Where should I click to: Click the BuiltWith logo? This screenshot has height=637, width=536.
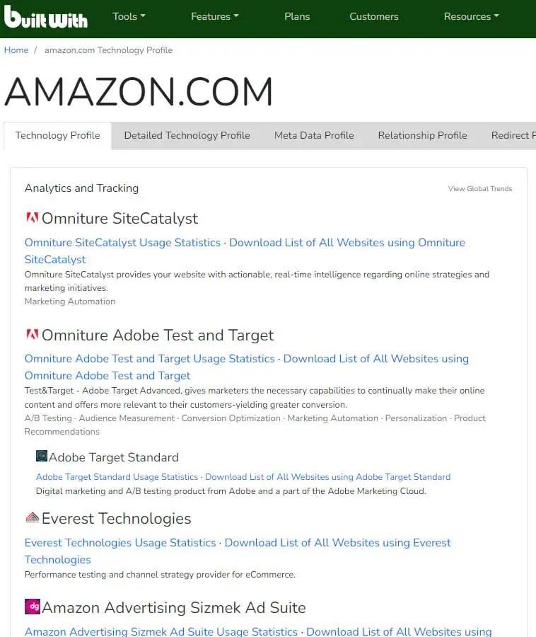pyautogui.click(x=45, y=17)
